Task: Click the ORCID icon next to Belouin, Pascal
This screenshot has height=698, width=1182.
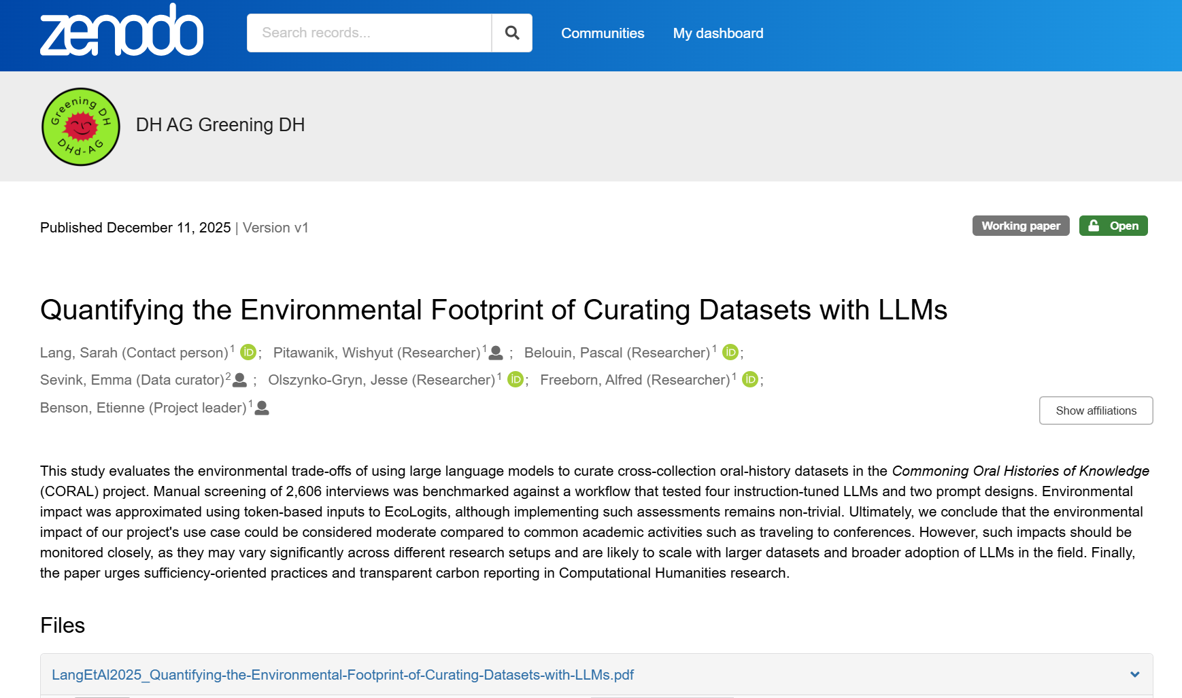Action: coord(730,352)
